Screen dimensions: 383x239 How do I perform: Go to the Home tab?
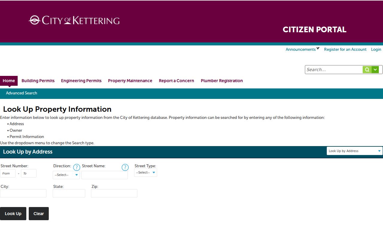[9, 81]
